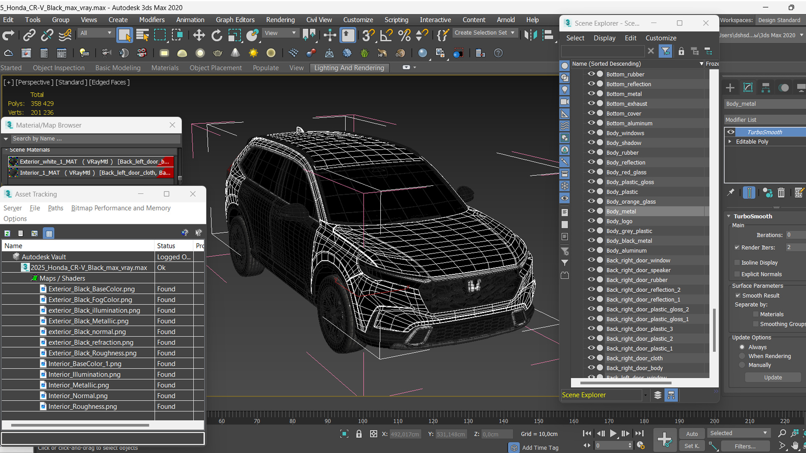Toggle TurboSmooth modifier eye icon
This screenshot has width=806, height=453.
(731, 132)
